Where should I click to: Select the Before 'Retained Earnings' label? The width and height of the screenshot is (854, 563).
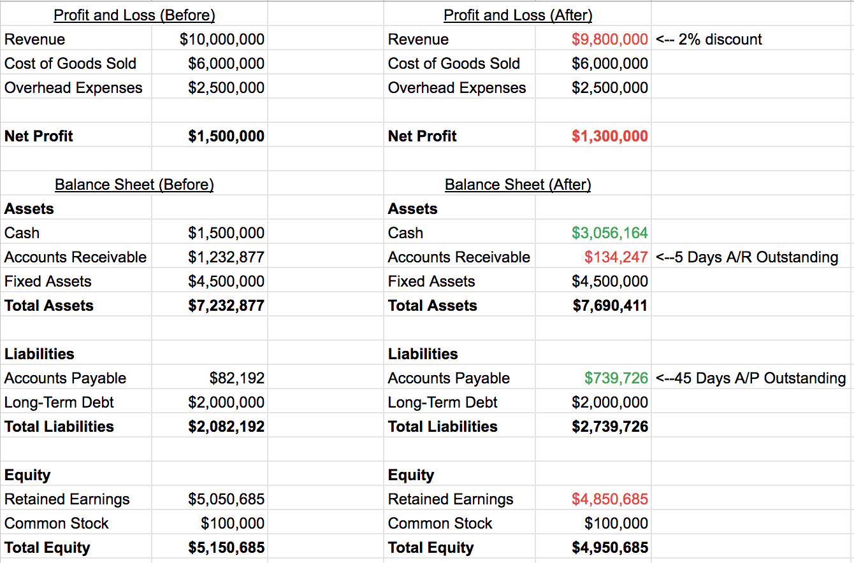pos(67,499)
